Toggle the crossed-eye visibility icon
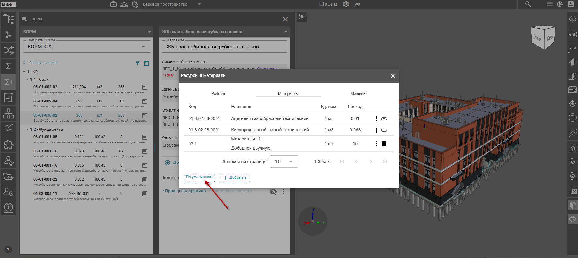 [x=273, y=192]
